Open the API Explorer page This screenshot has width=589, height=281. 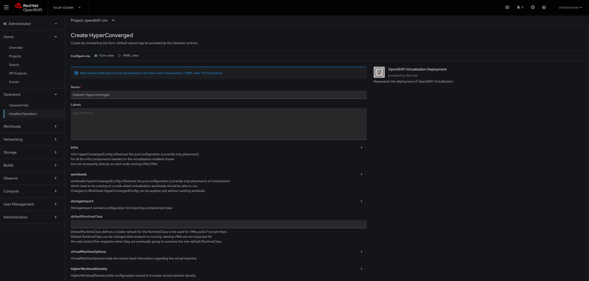coord(18,73)
